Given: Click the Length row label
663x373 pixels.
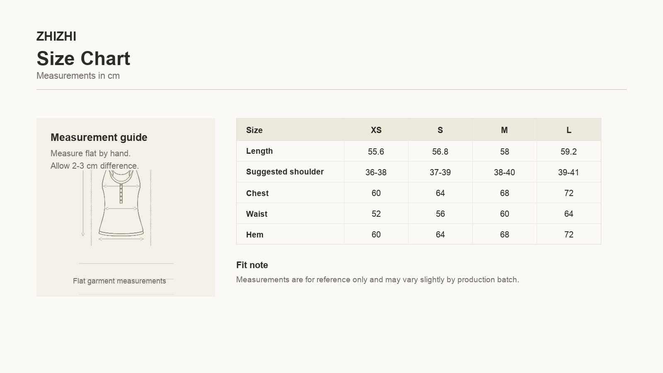Looking at the screenshot, I should [259, 151].
